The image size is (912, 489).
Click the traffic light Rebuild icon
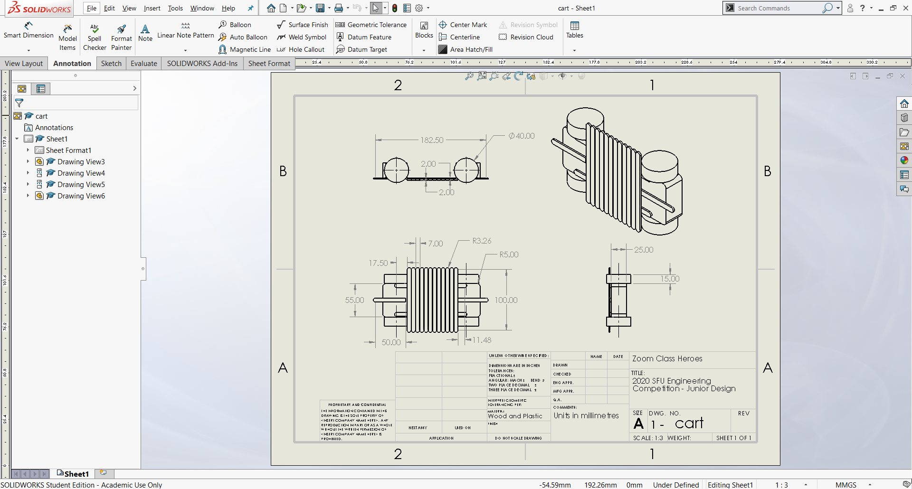[395, 8]
